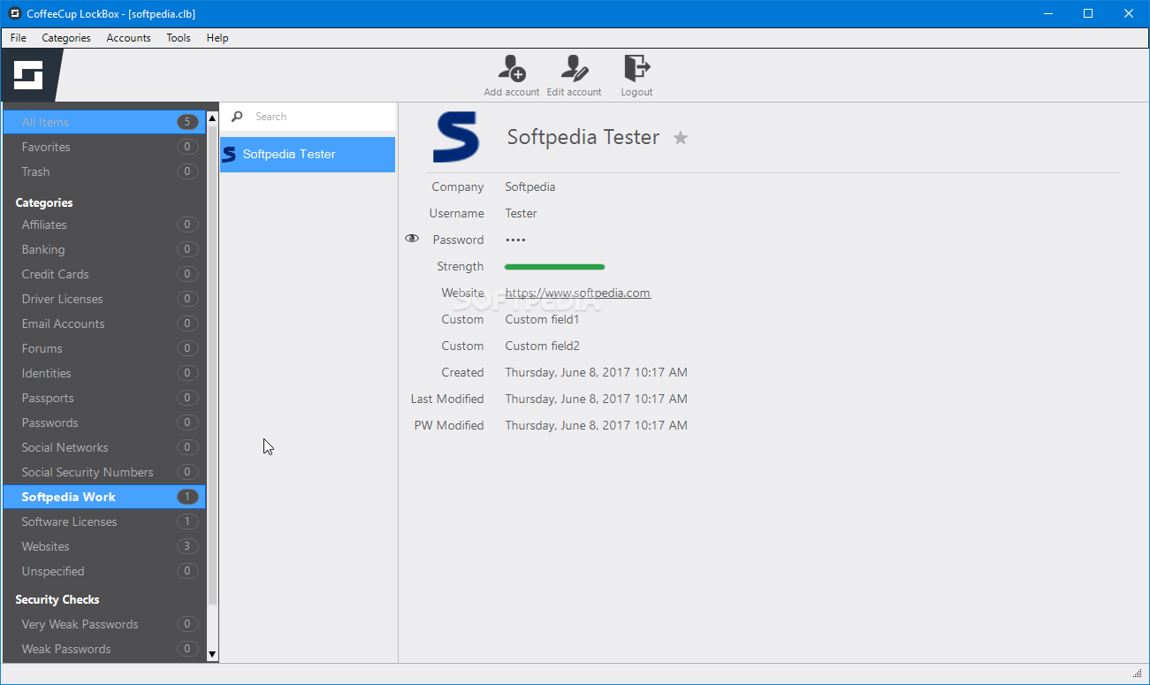Viewport: 1150px width, 685px height.
Task: Open the Accounts menu
Action: pos(128,38)
